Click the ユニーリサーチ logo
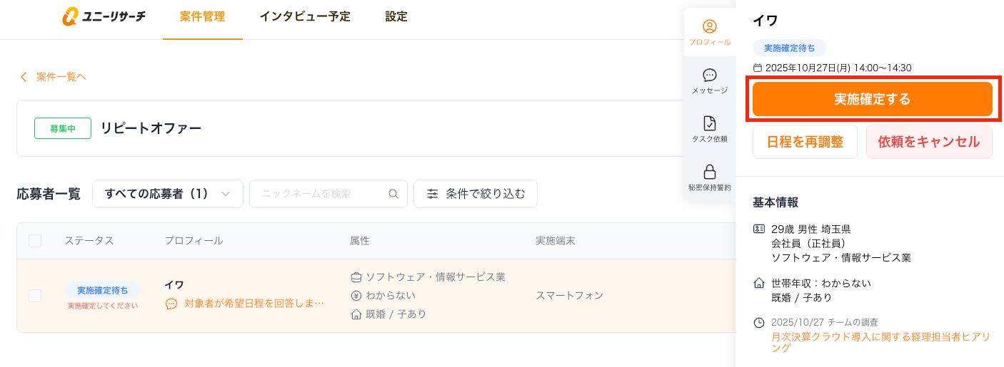This screenshot has height=367, width=1004. (x=104, y=16)
